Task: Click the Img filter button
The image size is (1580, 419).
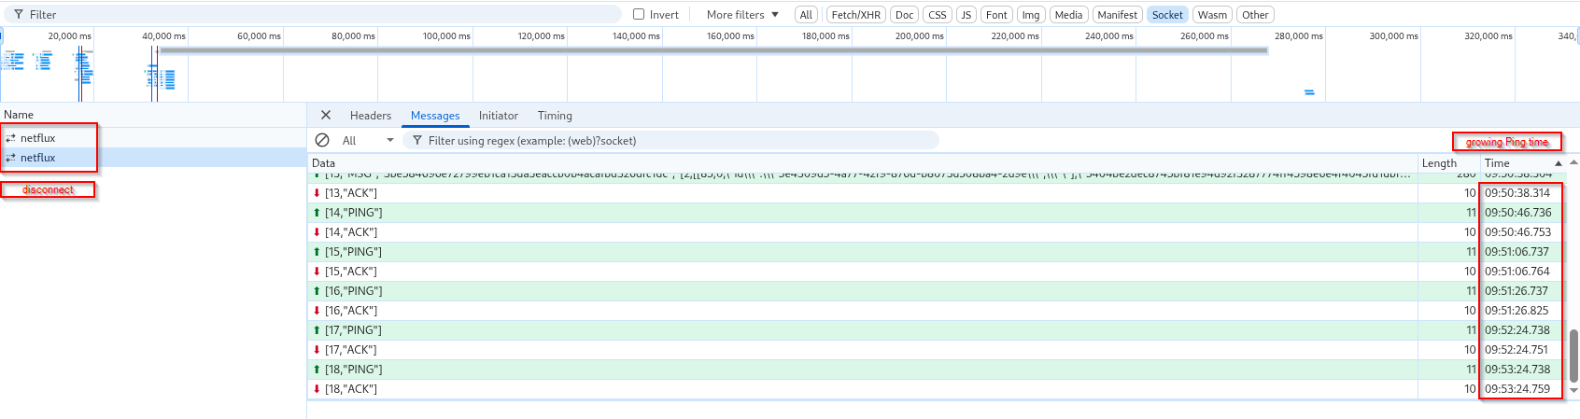Action: click(x=1030, y=15)
